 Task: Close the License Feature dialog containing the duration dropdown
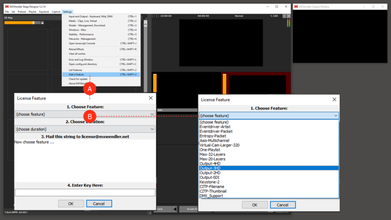[x=150, y=98]
